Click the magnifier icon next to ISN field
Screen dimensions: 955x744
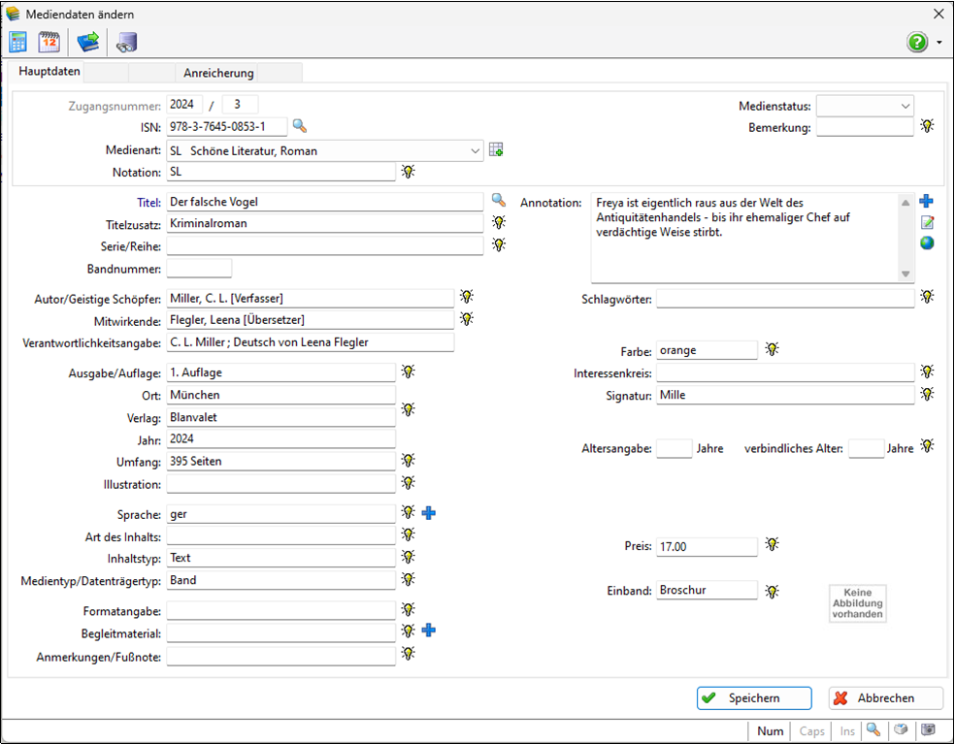coord(300,126)
